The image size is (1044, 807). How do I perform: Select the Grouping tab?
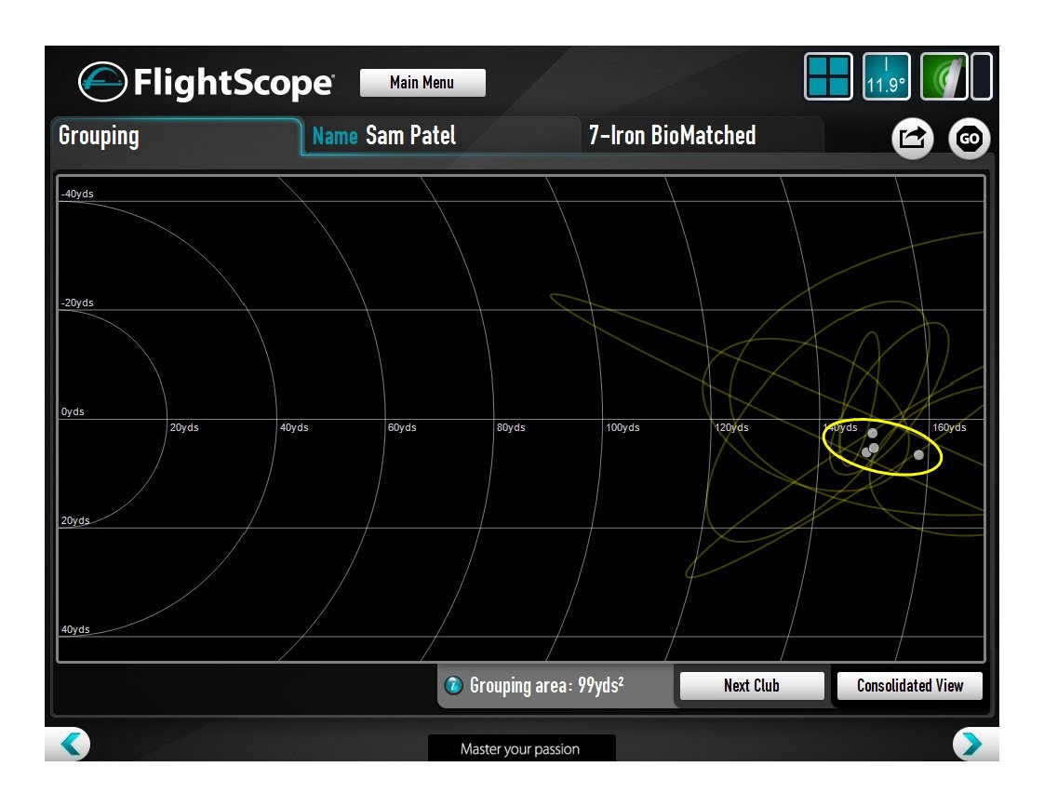click(176, 136)
